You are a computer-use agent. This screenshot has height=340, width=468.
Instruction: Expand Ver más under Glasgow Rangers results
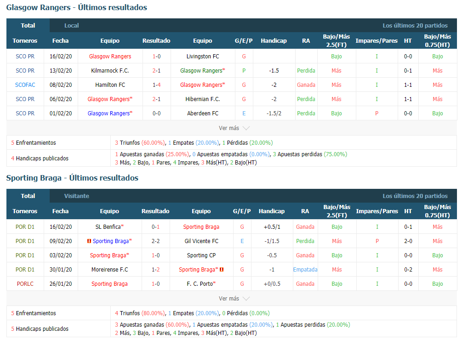[x=234, y=128]
